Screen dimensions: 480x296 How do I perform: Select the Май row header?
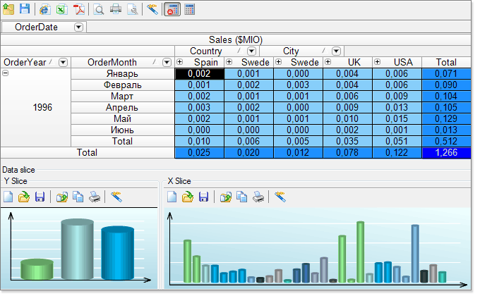122,118
